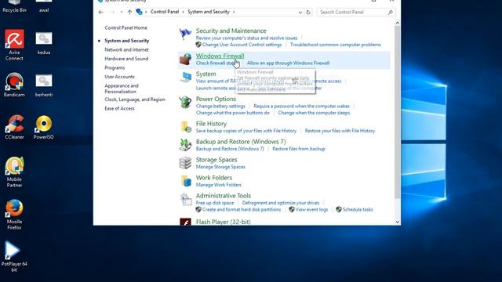The height and width of the screenshot is (282, 502).
Task: Click the Flash Player icon
Action: (x=185, y=222)
